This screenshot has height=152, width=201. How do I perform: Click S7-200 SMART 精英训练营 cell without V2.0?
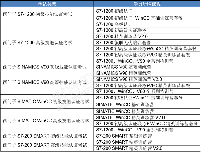click(147, 142)
